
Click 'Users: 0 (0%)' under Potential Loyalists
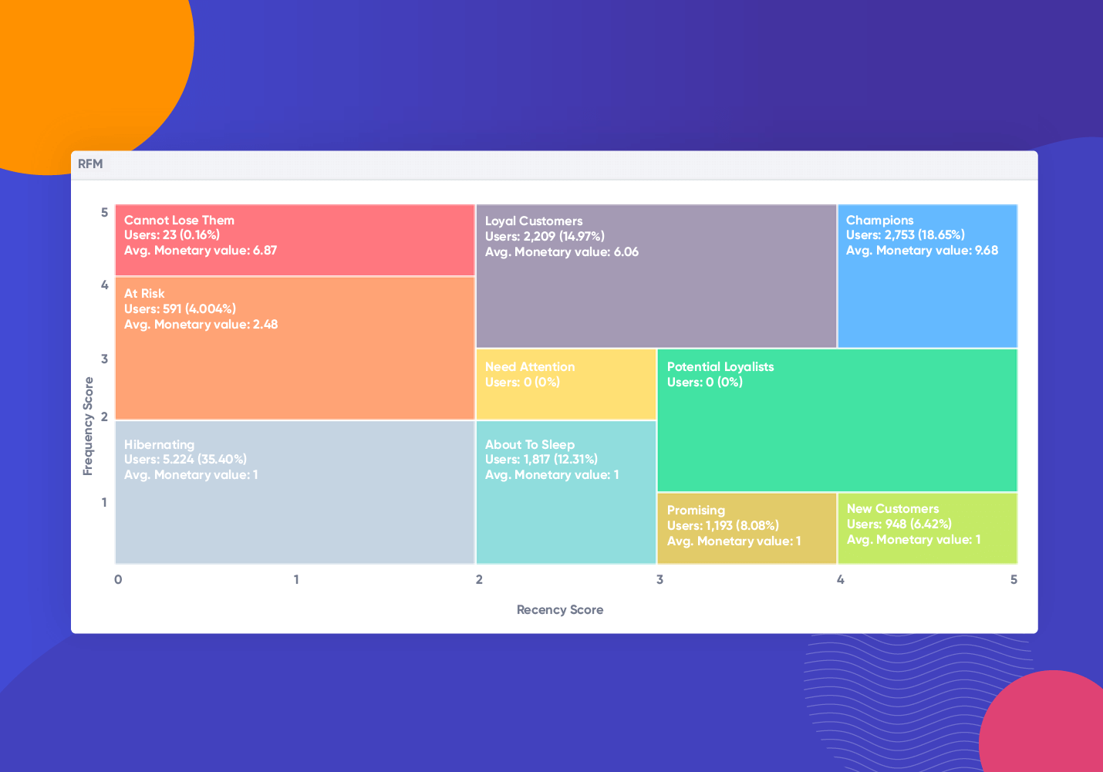click(704, 383)
